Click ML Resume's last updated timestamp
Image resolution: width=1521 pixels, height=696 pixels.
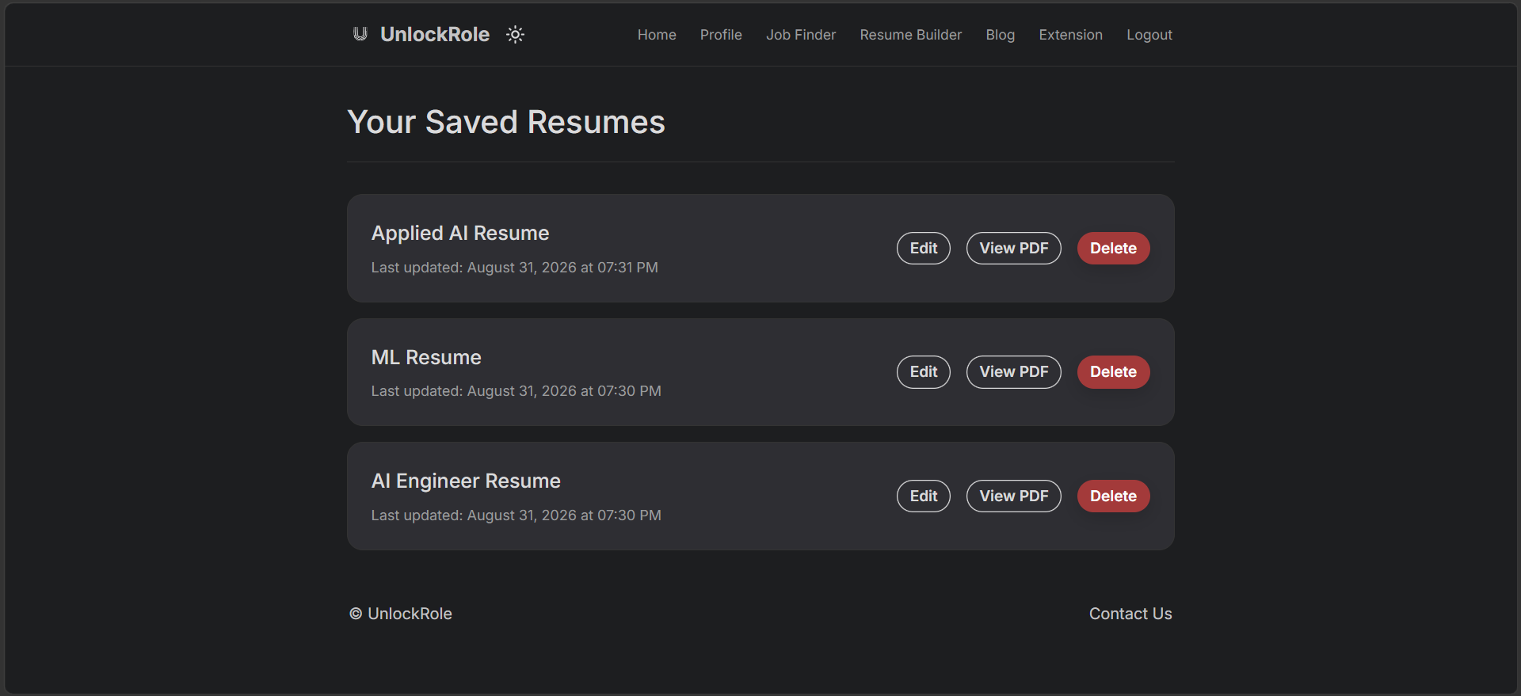coord(517,391)
